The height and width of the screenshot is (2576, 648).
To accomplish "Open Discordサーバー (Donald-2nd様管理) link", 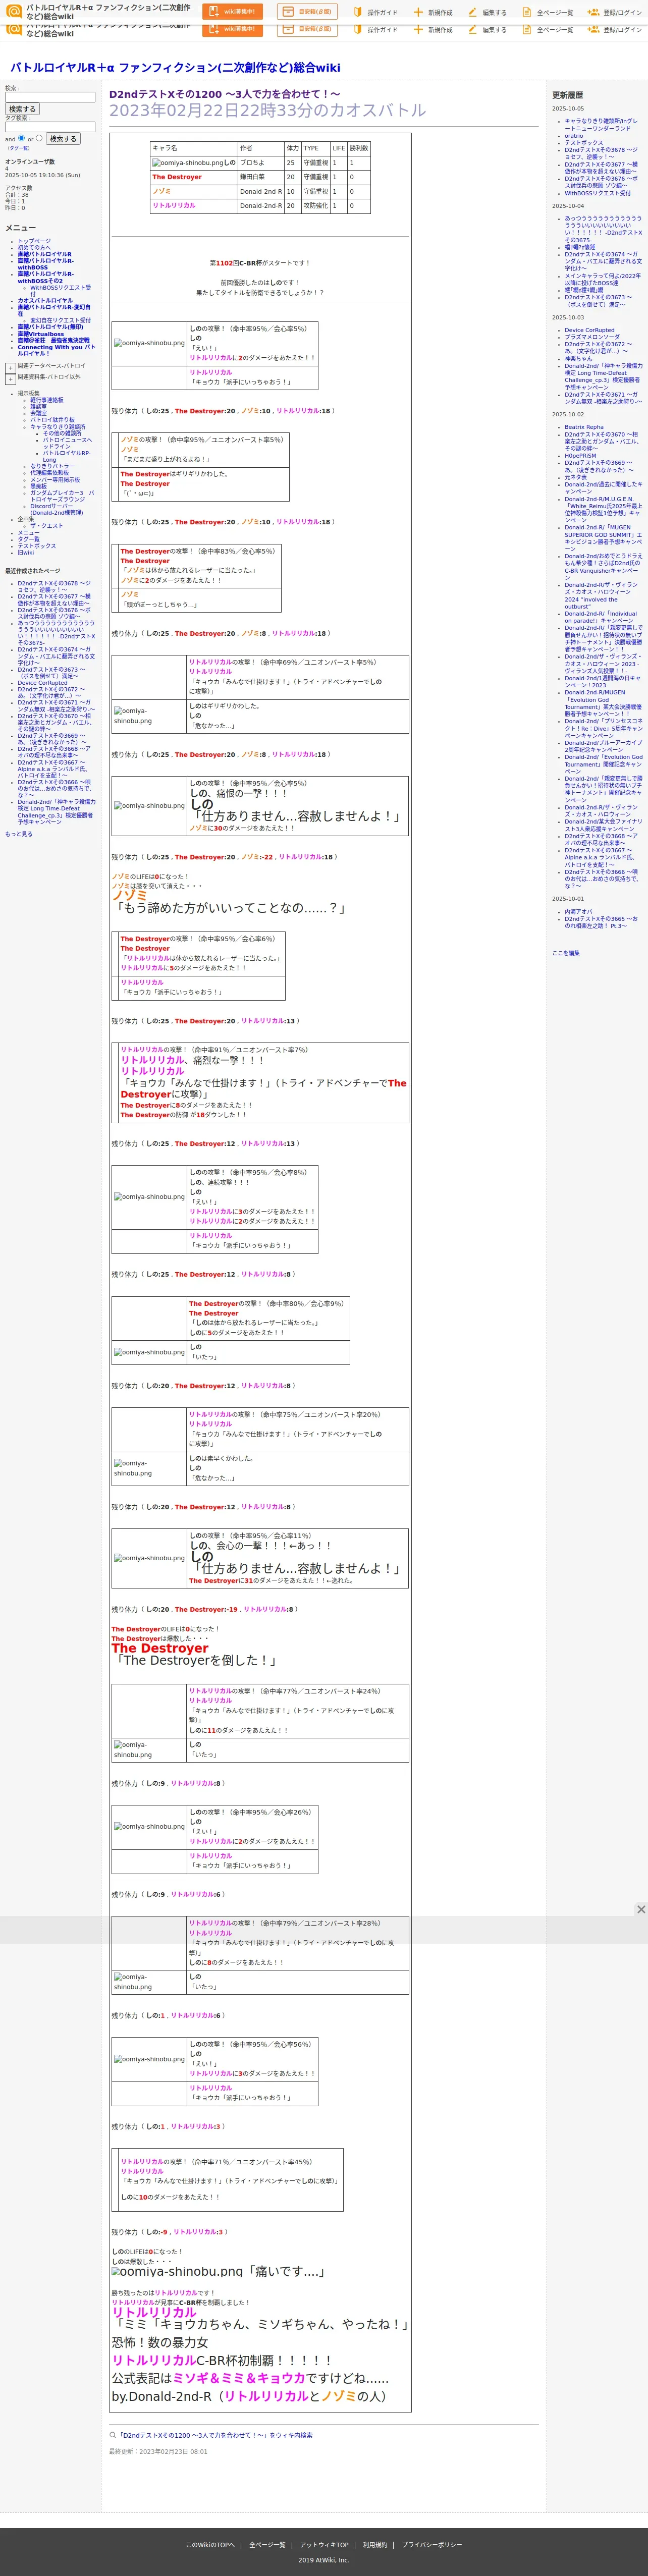I will (x=56, y=509).
